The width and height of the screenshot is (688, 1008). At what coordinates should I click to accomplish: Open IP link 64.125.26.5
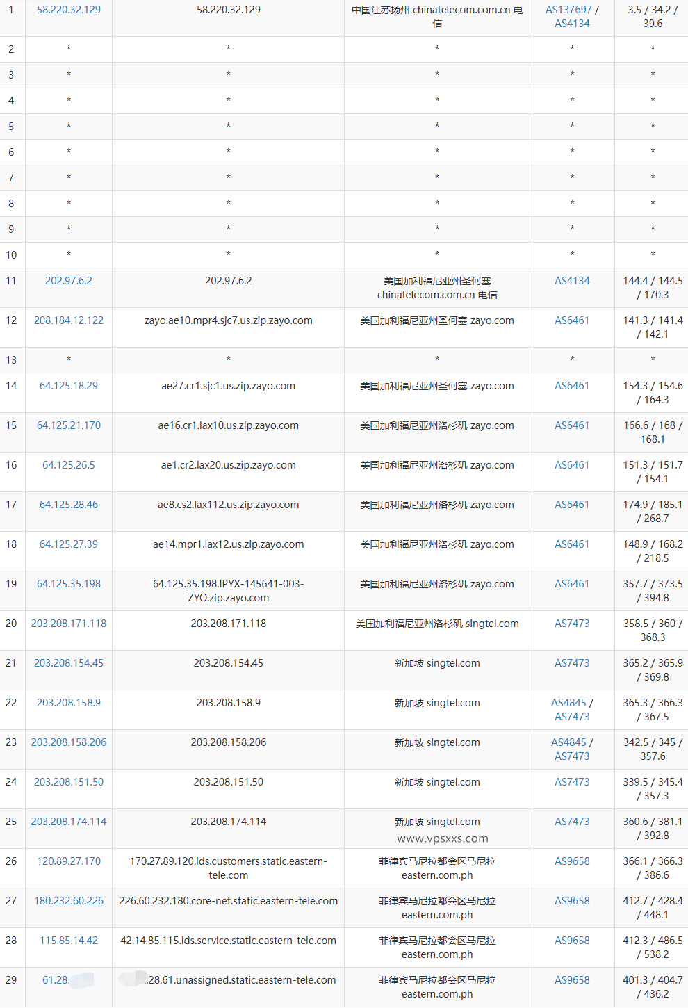(69, 465)
